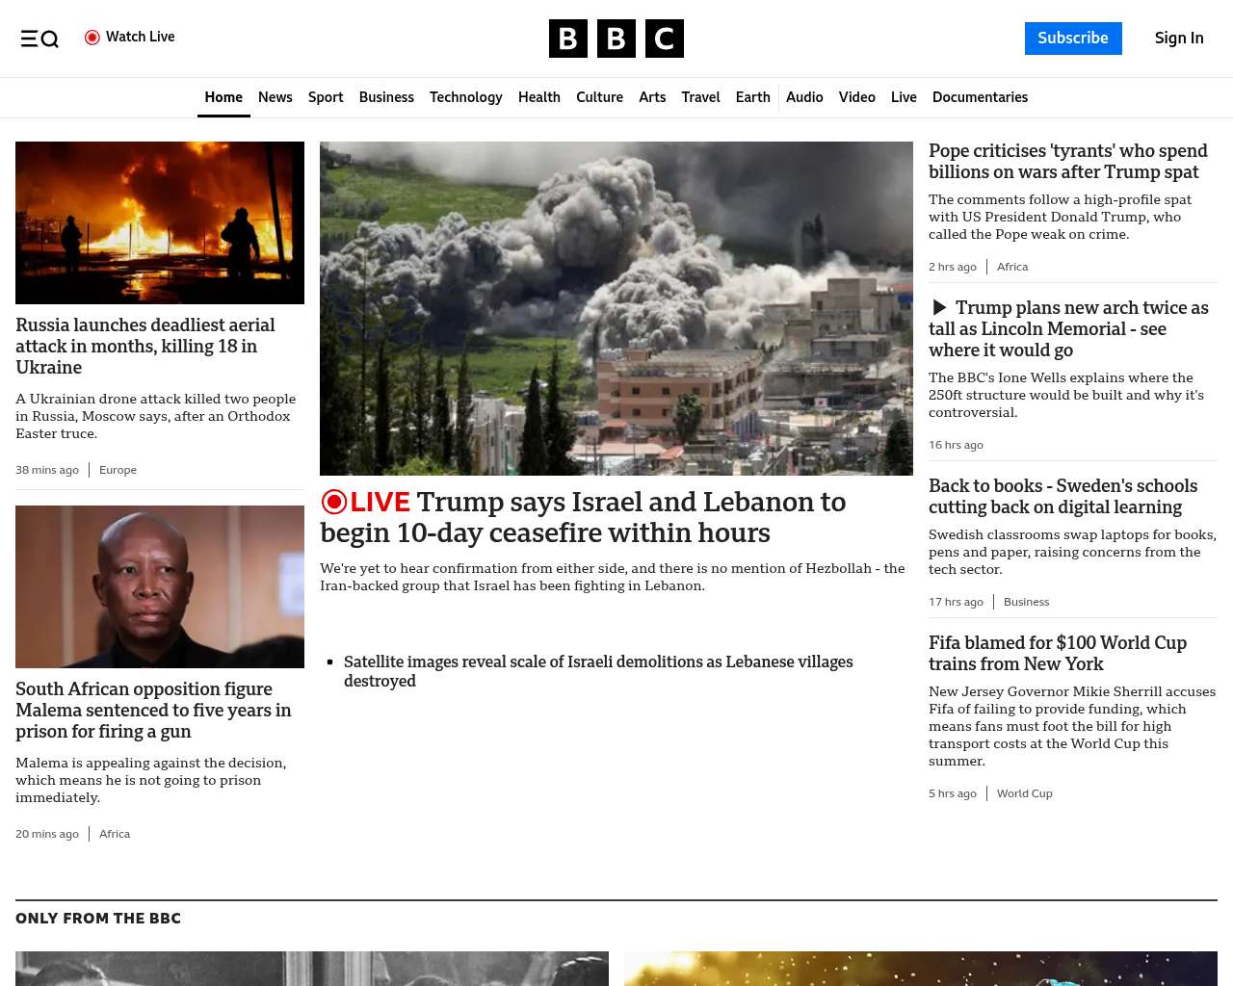Click the Europe tag under Russia story
1233x986 pixels.
click(x=118, y=470)
